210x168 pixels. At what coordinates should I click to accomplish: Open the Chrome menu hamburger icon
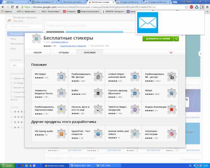207,7
